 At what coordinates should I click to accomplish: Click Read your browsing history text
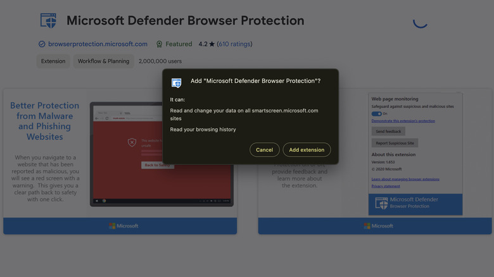[x=203, y=130]
